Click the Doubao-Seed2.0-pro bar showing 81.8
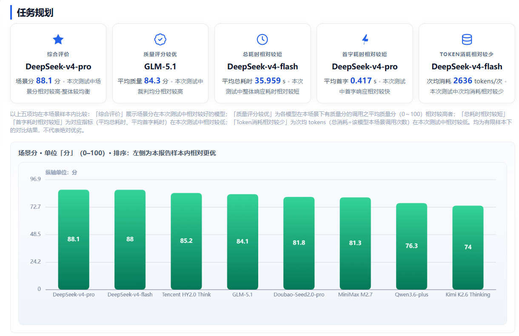Screen dimensions: 519x336 click(299, 243)
